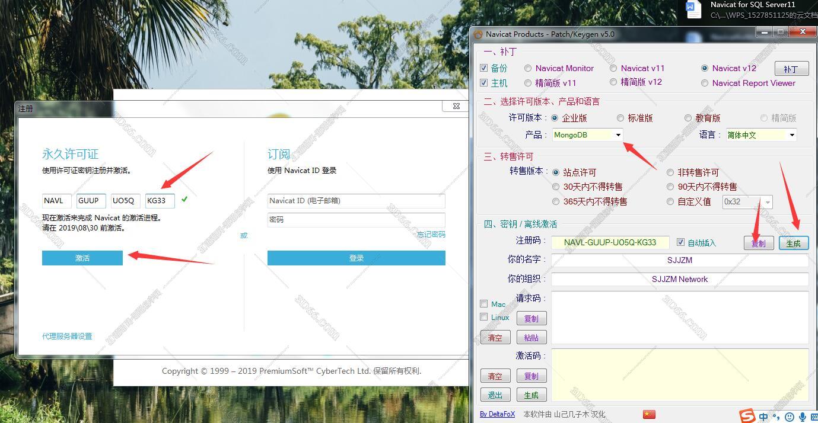818x423 pixels.
Task: Click 清空 to clear the request code
Action: 495,338
